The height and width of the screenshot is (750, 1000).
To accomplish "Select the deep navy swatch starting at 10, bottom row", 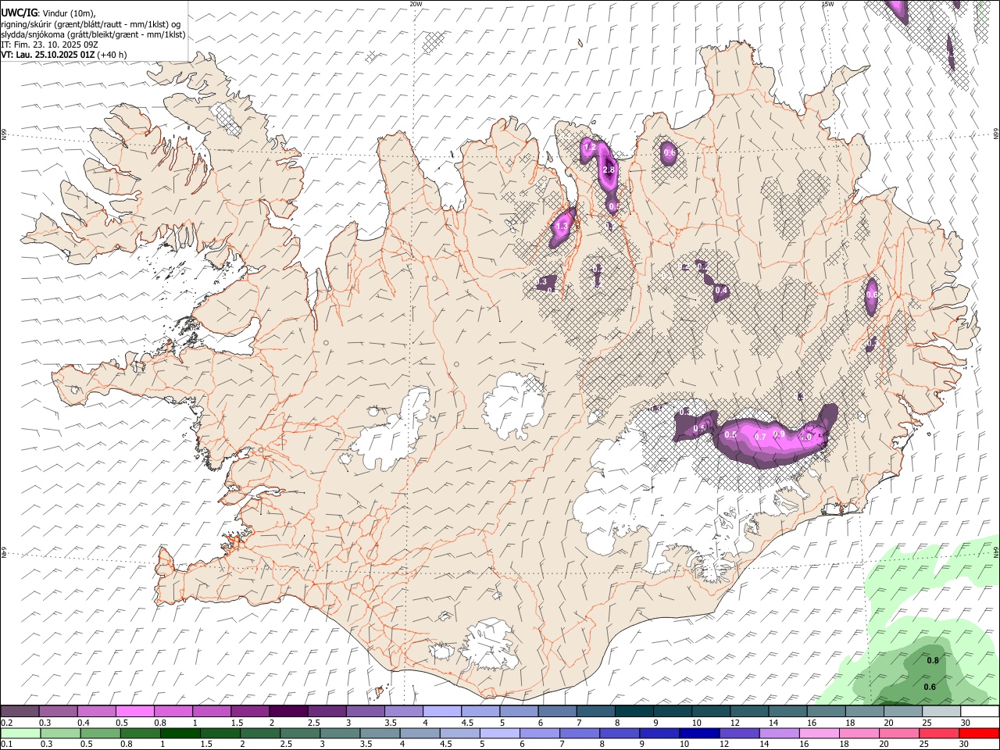I will (x=700, y=734).
